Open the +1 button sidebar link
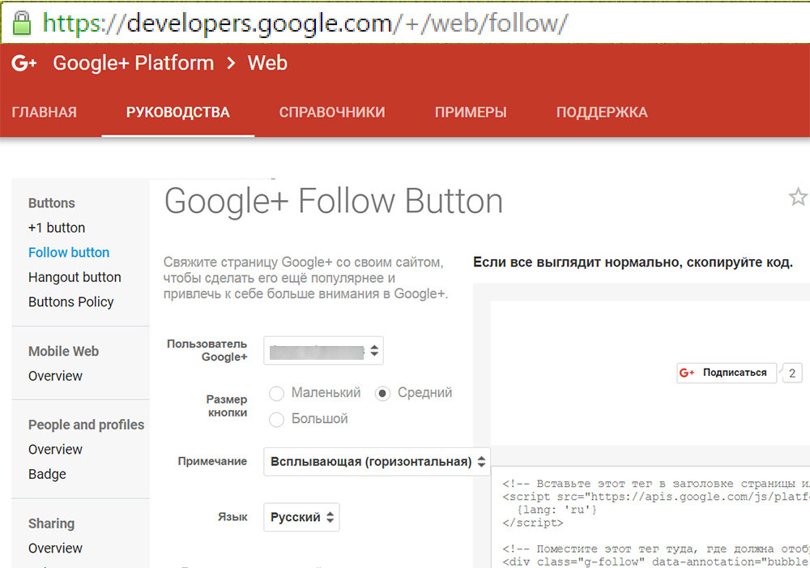Viewport: 810px width, 568px height. tap(57, 228)
